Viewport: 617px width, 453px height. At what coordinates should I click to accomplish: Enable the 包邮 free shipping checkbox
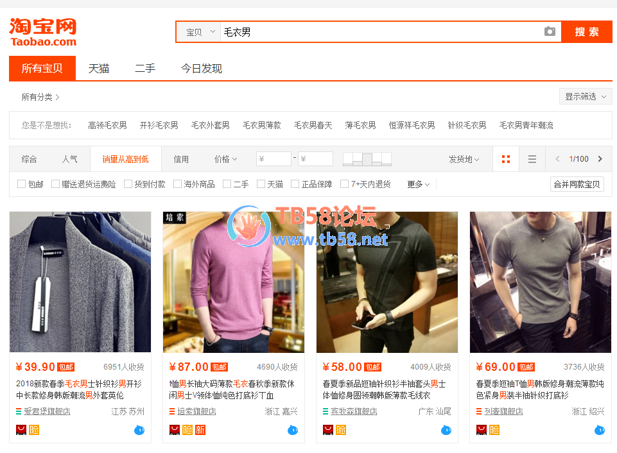point(22,184)
